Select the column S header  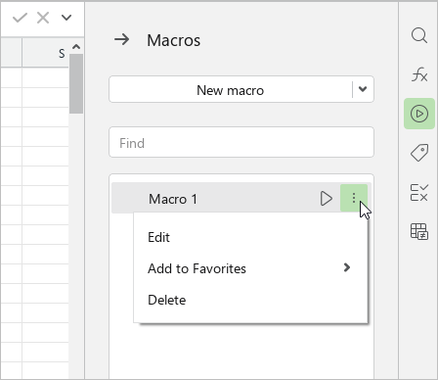click(45, 53)
